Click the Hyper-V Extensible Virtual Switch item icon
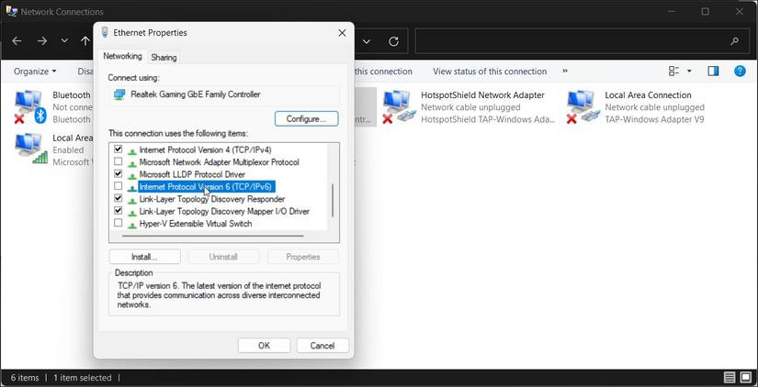758x387 pixels. tap(131, 224)
